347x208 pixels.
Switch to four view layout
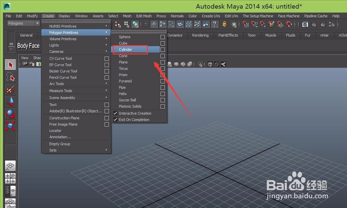point(10,179)
